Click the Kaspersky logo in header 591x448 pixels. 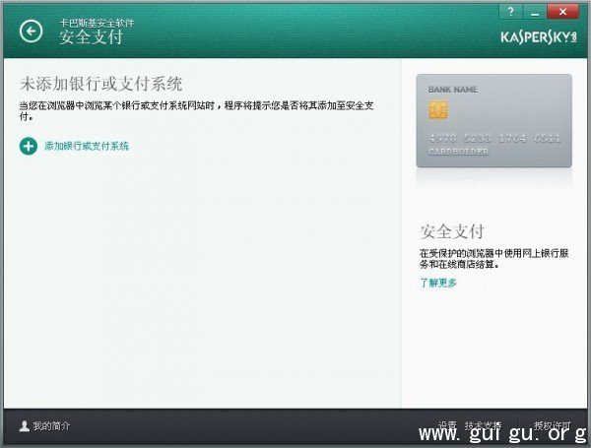(539, 37)
